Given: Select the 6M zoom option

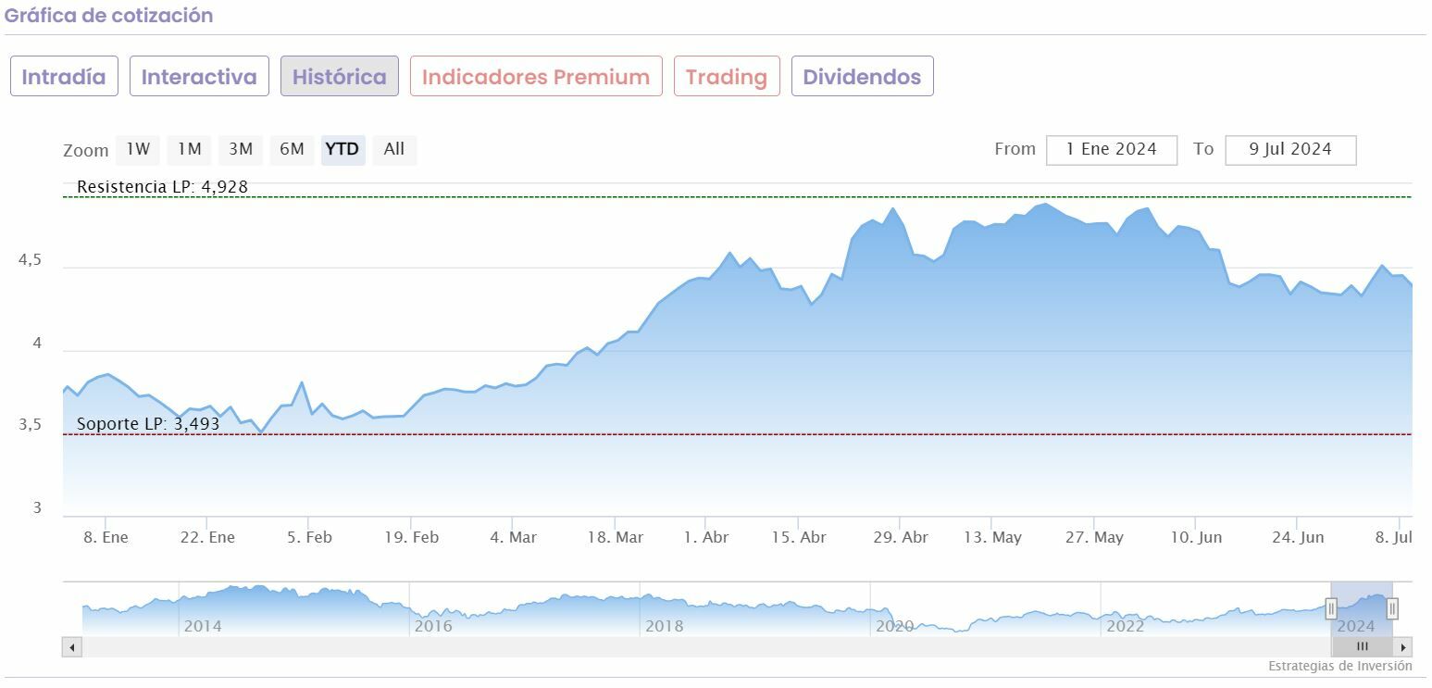Looking at the screenshot, I should 292,149.
